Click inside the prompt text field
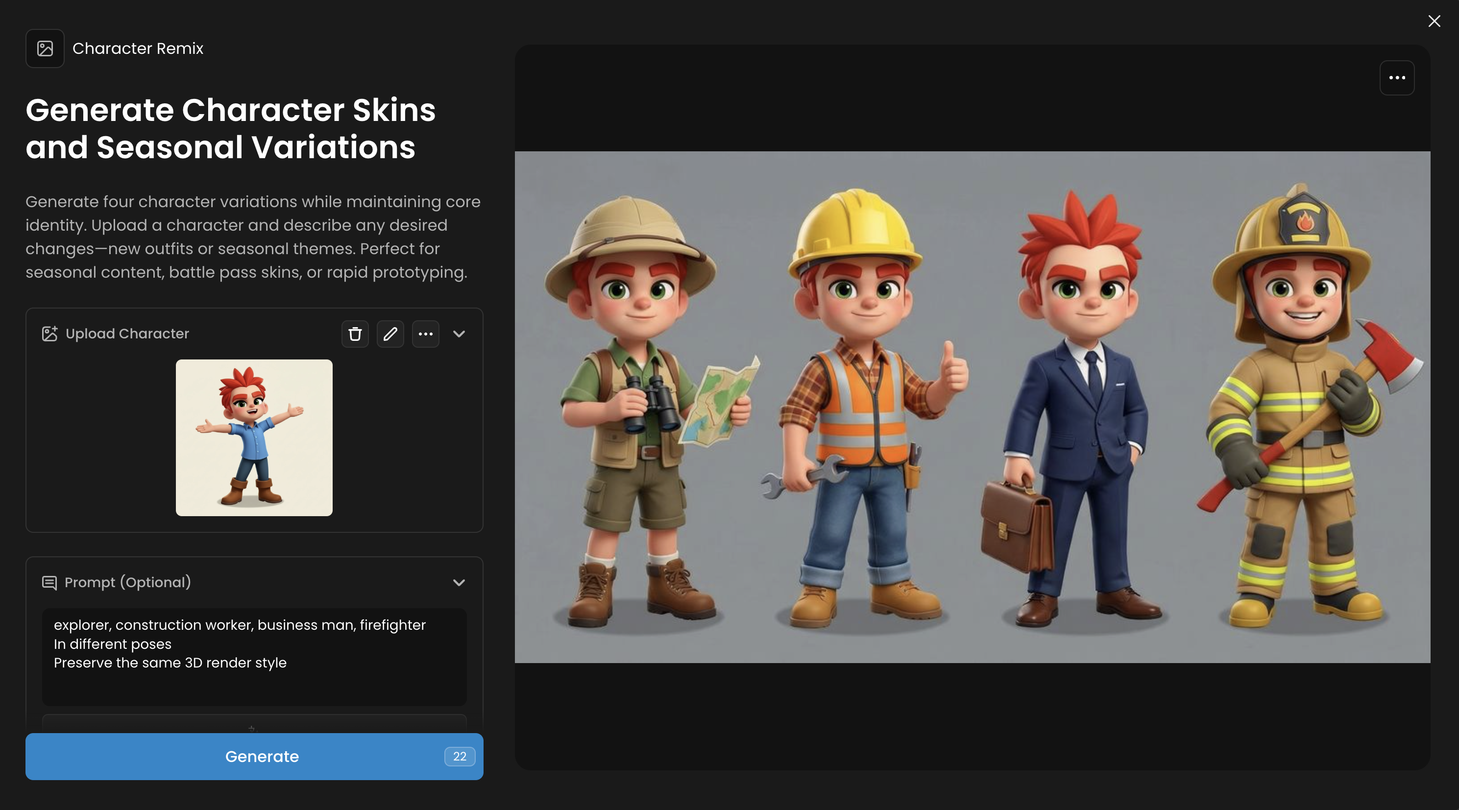 click(x=254, y=657)
